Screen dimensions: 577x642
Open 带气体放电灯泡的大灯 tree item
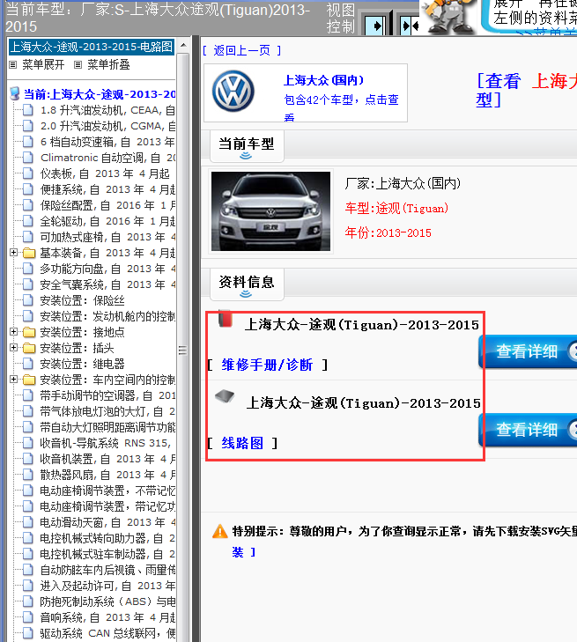[x=107, y=411]
